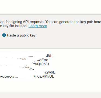Image resolution: width=101 pixels, height=98 pixels.
Task: Click the key line fragment containing "MbD/"
Action: tap(27, 68)
